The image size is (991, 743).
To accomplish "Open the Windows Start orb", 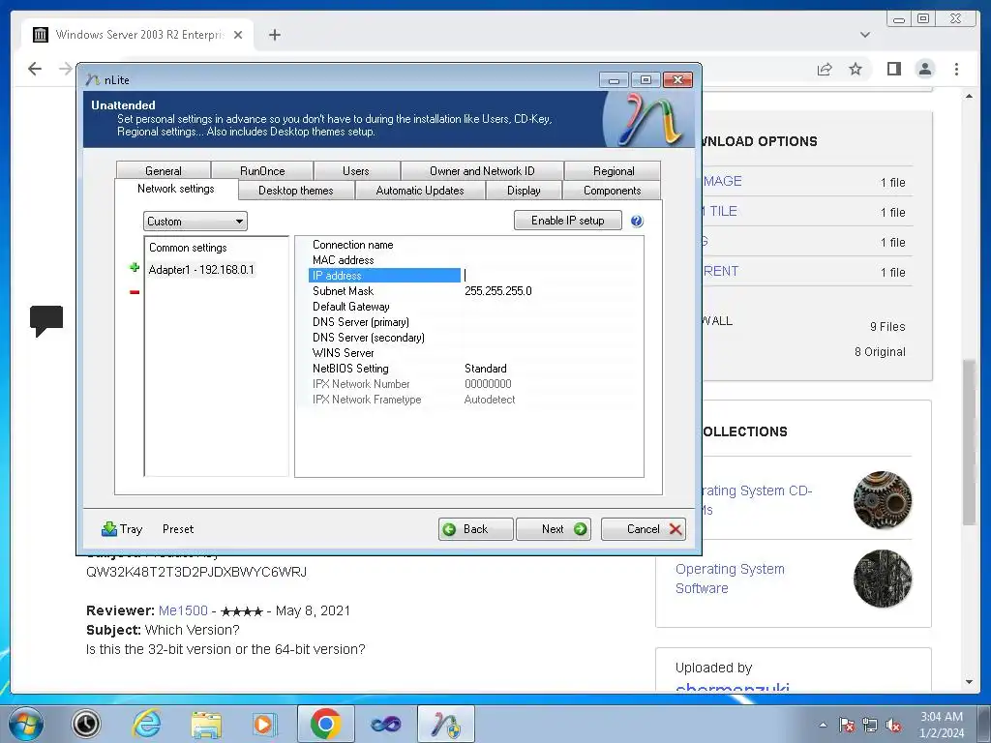I will [x=25, y=724].
